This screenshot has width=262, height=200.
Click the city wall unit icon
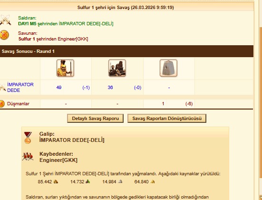[168, 68]
